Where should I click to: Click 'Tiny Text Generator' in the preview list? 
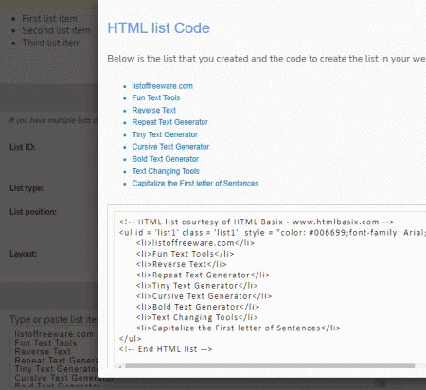coord(165,134)
